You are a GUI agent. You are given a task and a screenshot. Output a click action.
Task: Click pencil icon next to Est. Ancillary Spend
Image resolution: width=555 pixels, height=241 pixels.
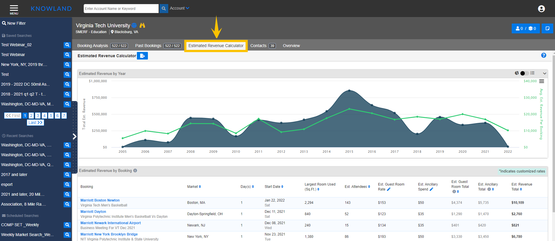(x=431, y=189)
